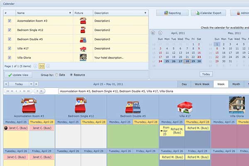249x166 pixels.
Task: Click Thursday, April 28 header under Villa #17
Action: coord(198,122)
